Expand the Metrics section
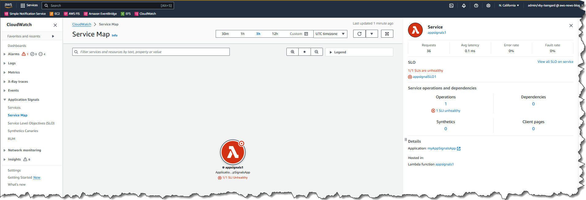Screen dimensions: 586x200 5,73
